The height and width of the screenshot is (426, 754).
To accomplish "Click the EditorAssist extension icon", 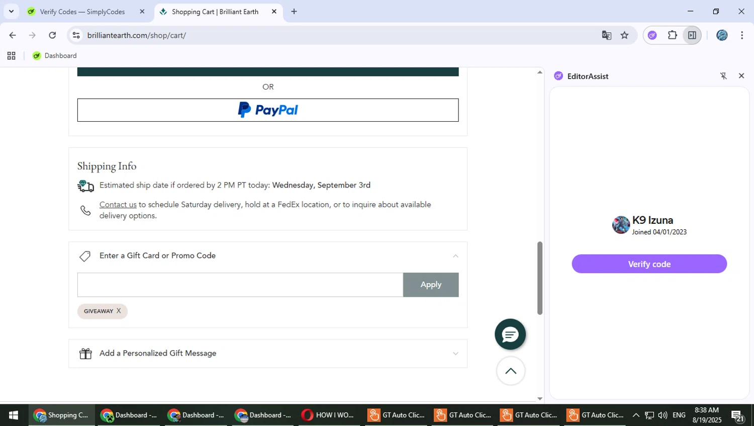I will pos(652,35).
